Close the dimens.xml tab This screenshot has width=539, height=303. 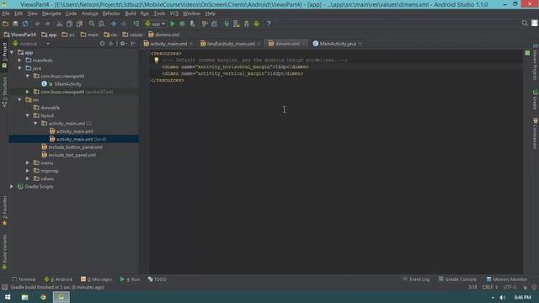coord(303,44)
